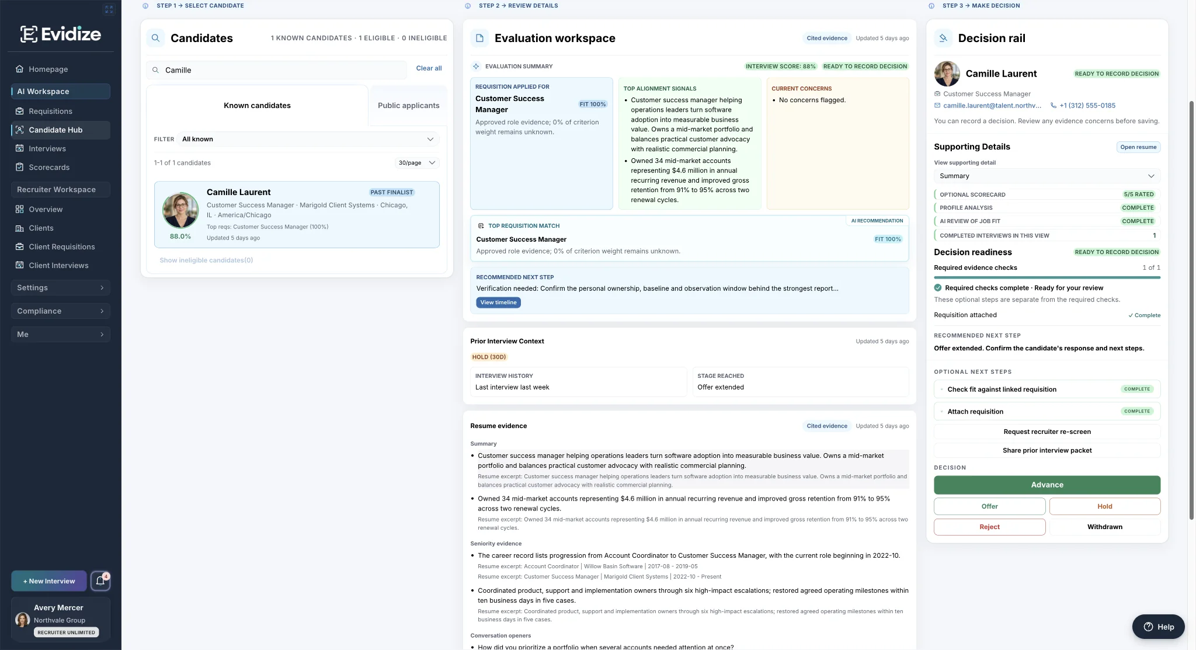Select Recruiter Workspace in sidebar

point(60,189)
